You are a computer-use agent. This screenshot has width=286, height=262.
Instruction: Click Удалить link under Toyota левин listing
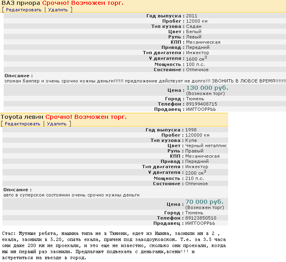pos(57,124)
